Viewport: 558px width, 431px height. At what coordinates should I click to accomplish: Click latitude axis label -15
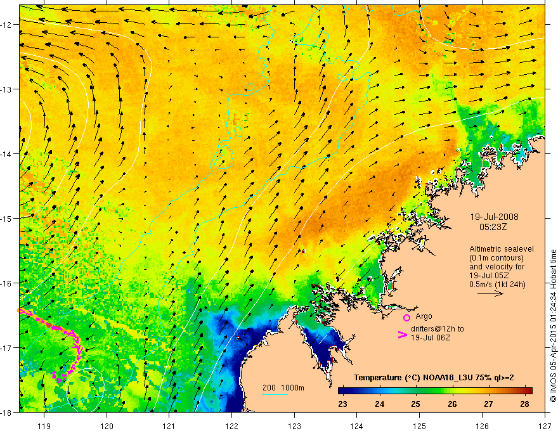coord(7,218)
